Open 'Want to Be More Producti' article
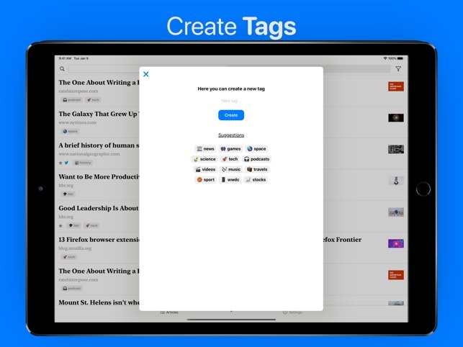Image resolution: width=463 pixels, height=347 pixels. click(99, 177)
